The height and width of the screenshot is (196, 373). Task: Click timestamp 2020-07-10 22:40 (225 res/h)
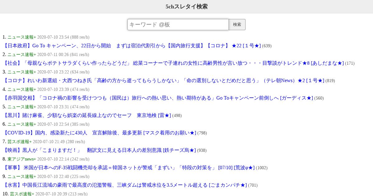click(63, 177)
